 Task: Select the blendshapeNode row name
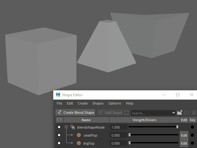pyautogui.click(x=91, y=127)
